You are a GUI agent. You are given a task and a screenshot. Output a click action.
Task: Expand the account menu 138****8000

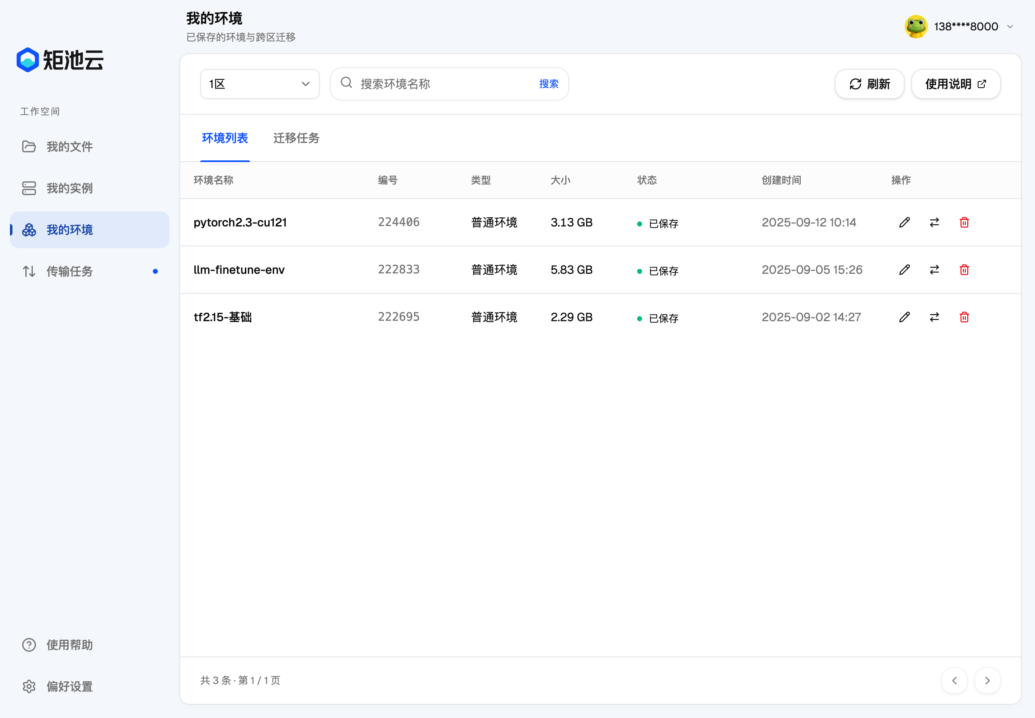[959, 27]
